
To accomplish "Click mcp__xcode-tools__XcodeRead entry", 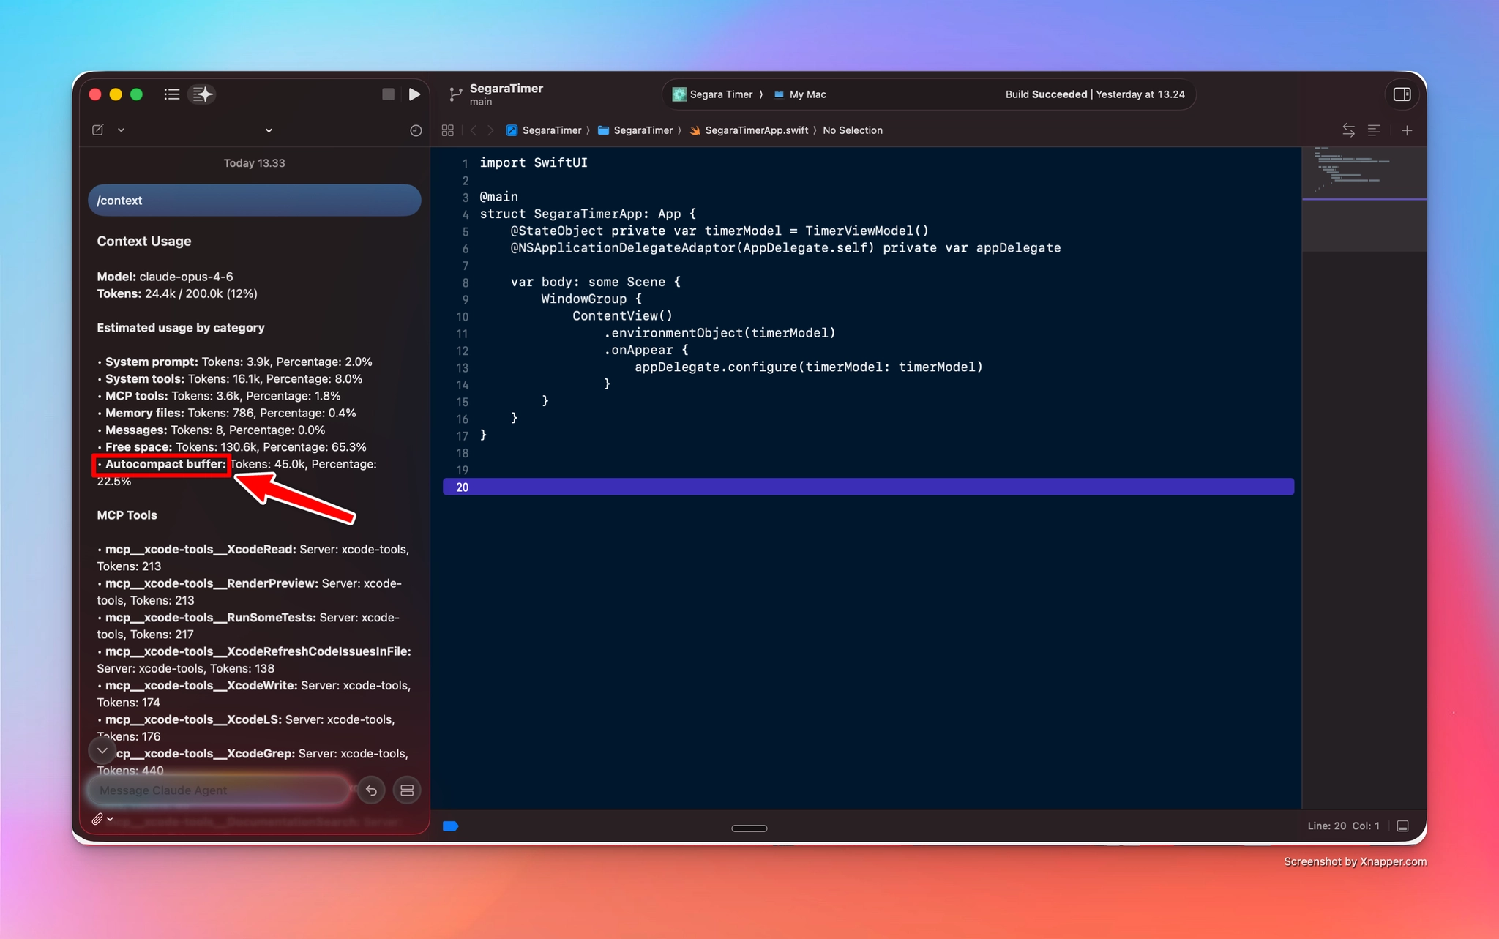I will [253, 558].
